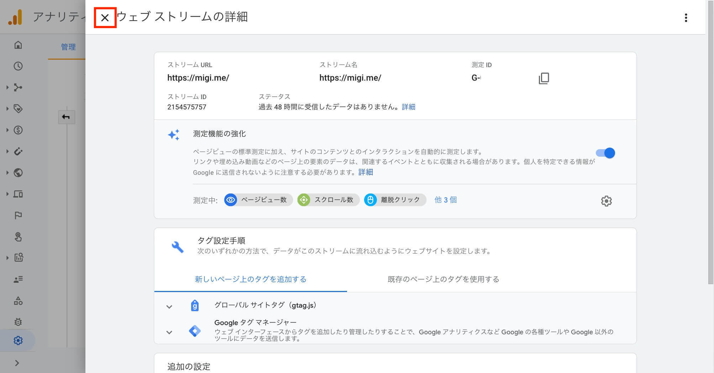Click the Google Tag Manager diamond icon
714x373 pixels.
point(195,331)
